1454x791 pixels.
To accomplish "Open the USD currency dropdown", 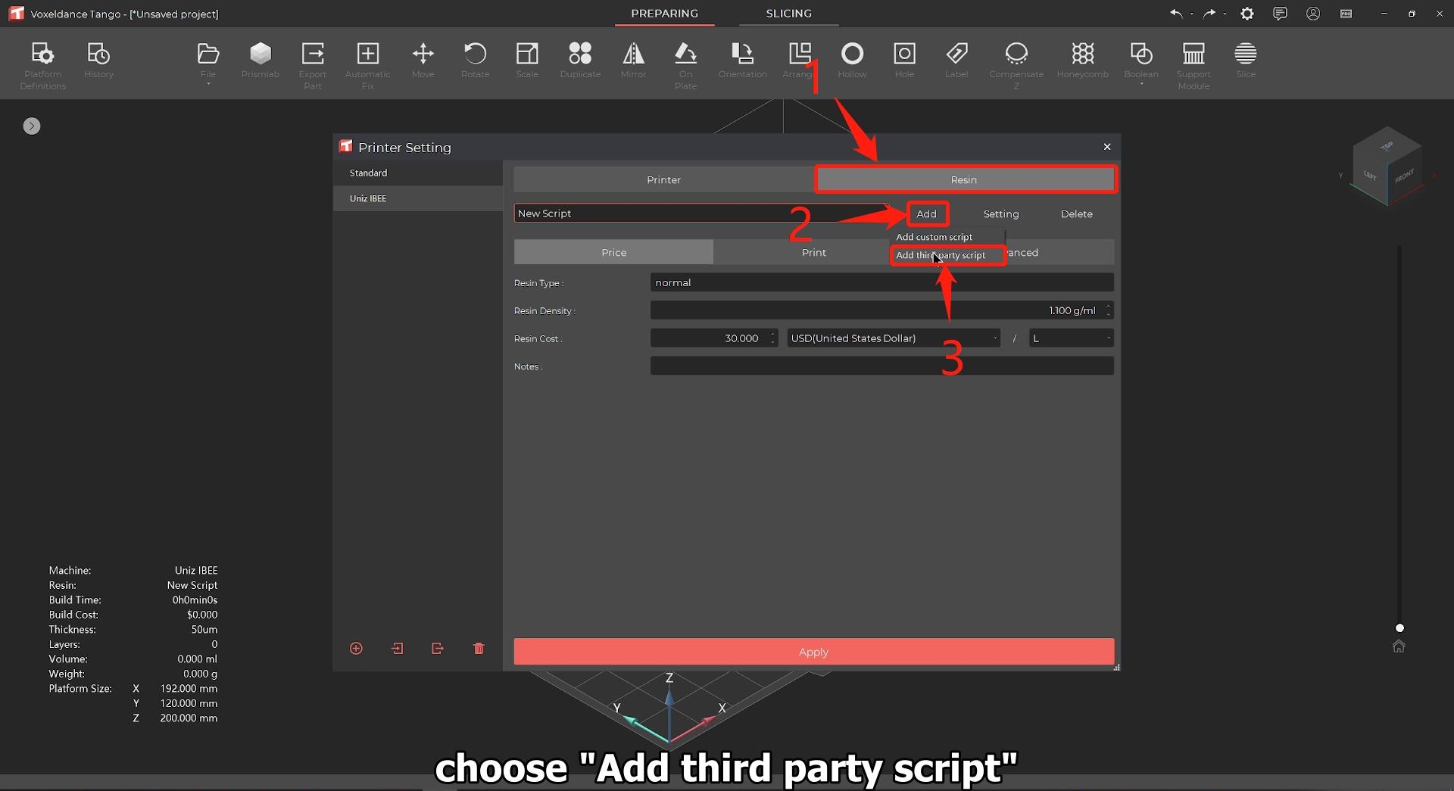I will click(894, 338).
